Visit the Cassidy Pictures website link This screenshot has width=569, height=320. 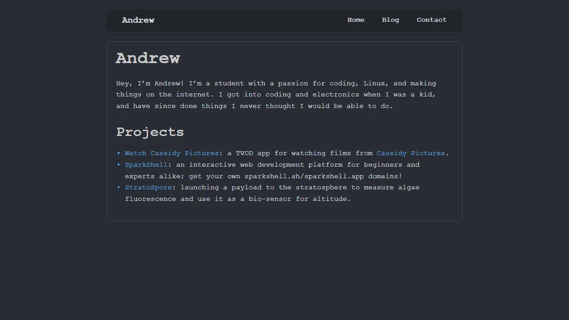410,153
